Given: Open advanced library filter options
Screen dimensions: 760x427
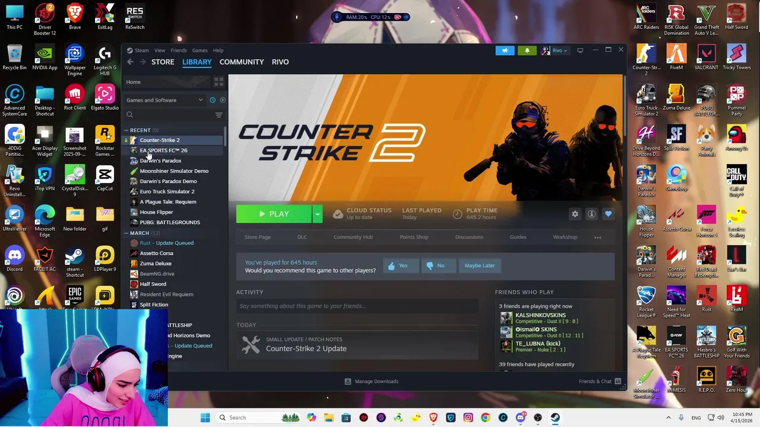Looking at the screenshot, I should click(218, 115).
